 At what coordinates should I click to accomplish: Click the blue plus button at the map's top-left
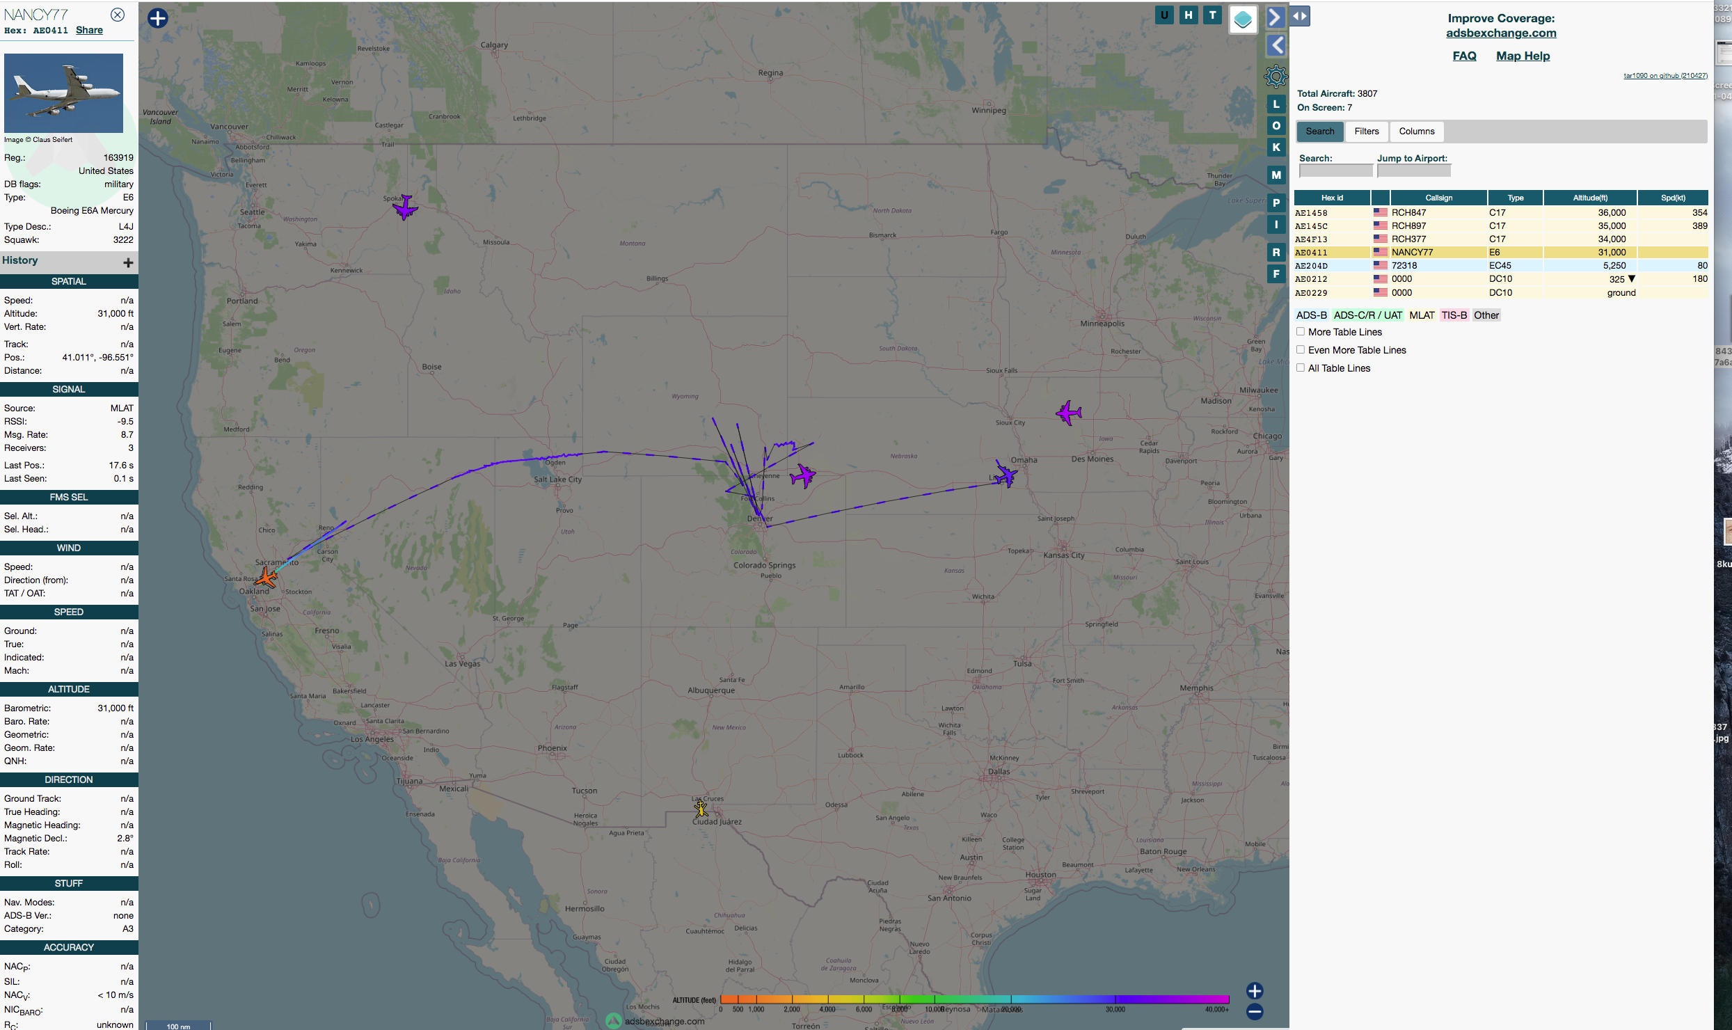pos(158,18)
